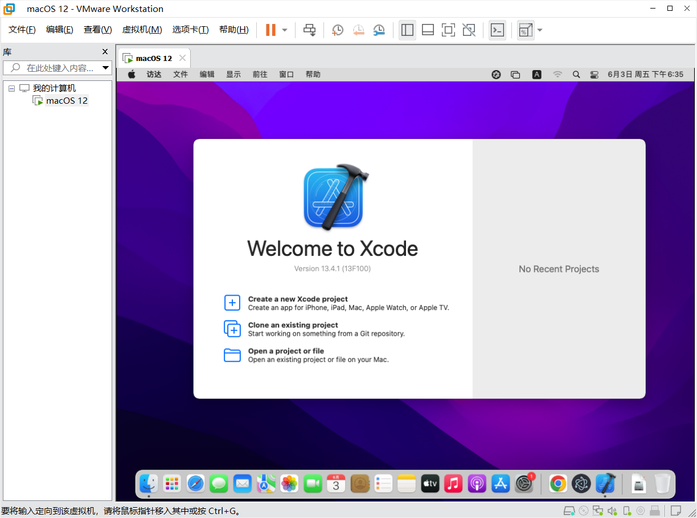Pause the virtual machine with orange pause icon
Image resolution: width=697 pixels, height=518 pixels.
[270, 30]
